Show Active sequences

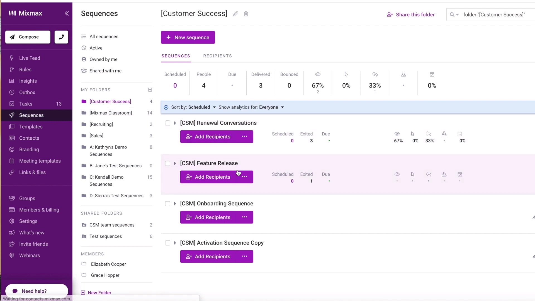[x=96, y=48]
